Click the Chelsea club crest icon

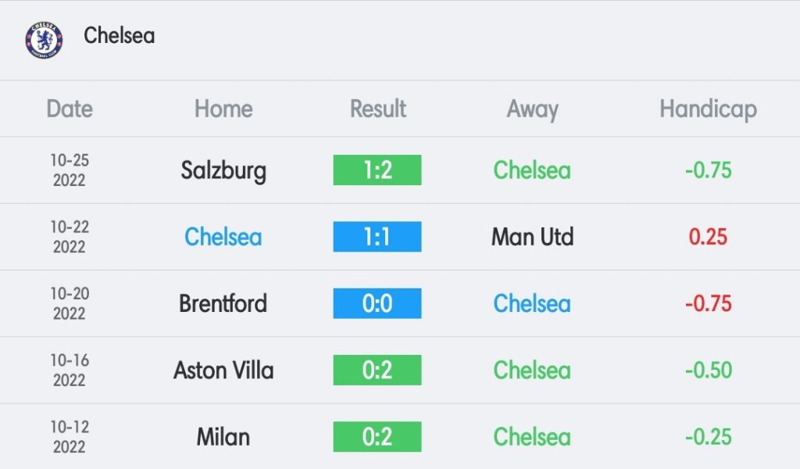44,40
